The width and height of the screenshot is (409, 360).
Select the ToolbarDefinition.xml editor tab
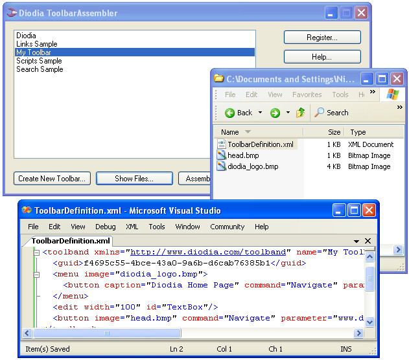[71, 241]
